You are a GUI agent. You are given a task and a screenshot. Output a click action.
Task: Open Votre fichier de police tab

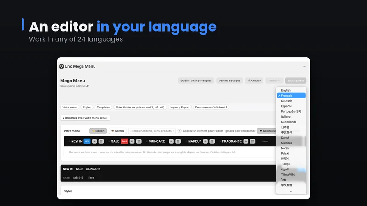140,108
